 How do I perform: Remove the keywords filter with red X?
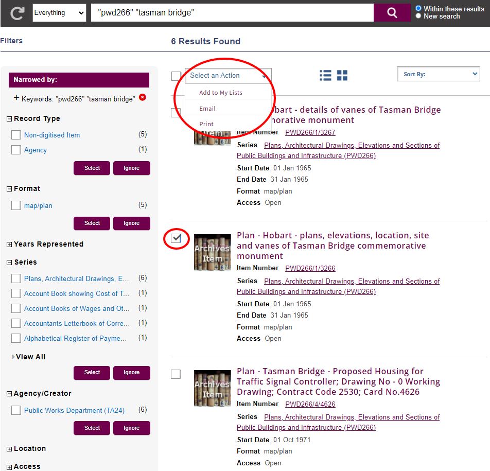(x=143, y=97)
